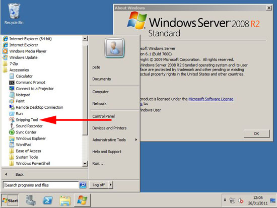Open Sound Recorder microphone icon
The width and height of the screenshot is (277, 208).
point(12,126)
